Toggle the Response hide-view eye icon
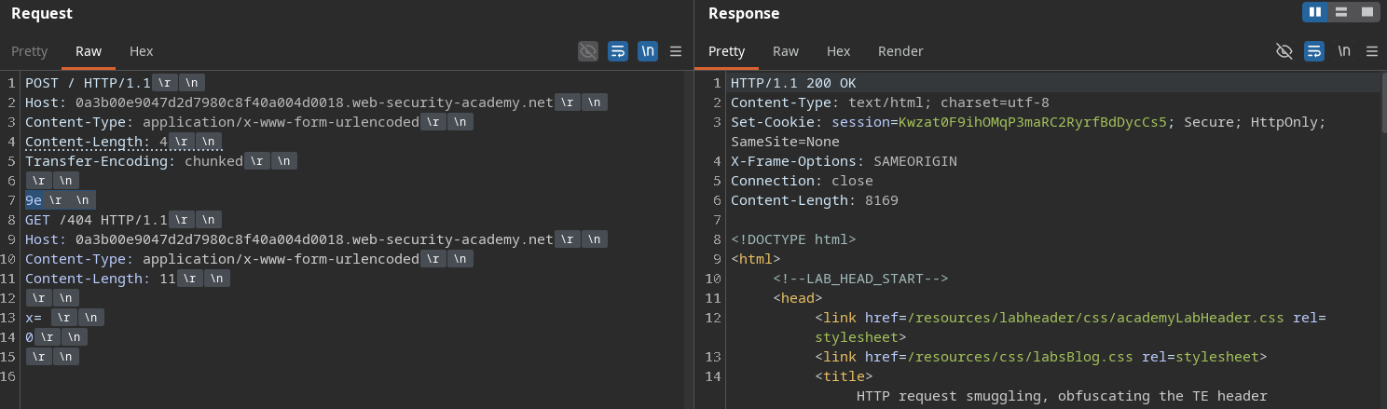Screen dimensions: 1387x409 coord(1284,51)
